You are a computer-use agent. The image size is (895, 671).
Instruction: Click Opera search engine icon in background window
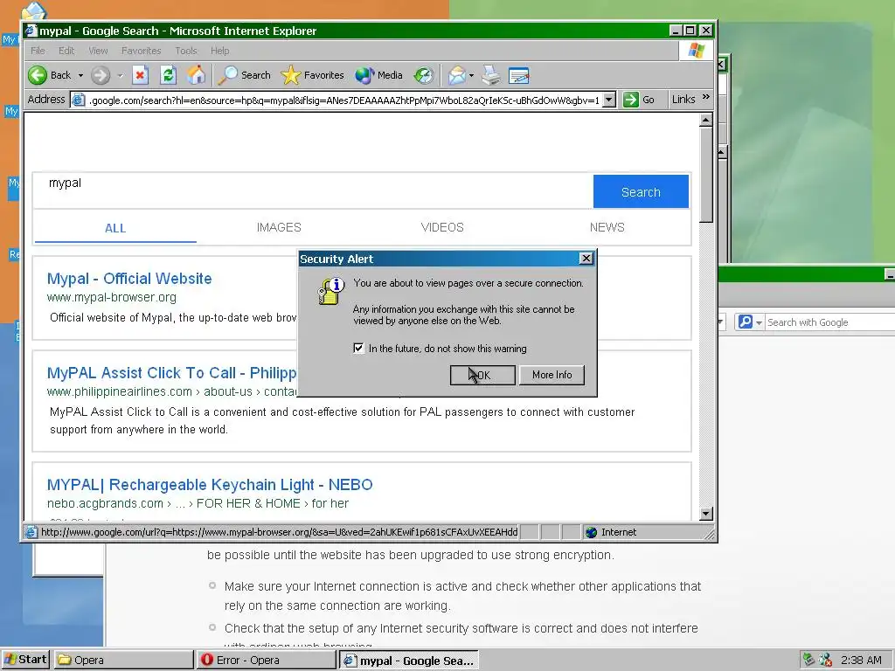745,322
